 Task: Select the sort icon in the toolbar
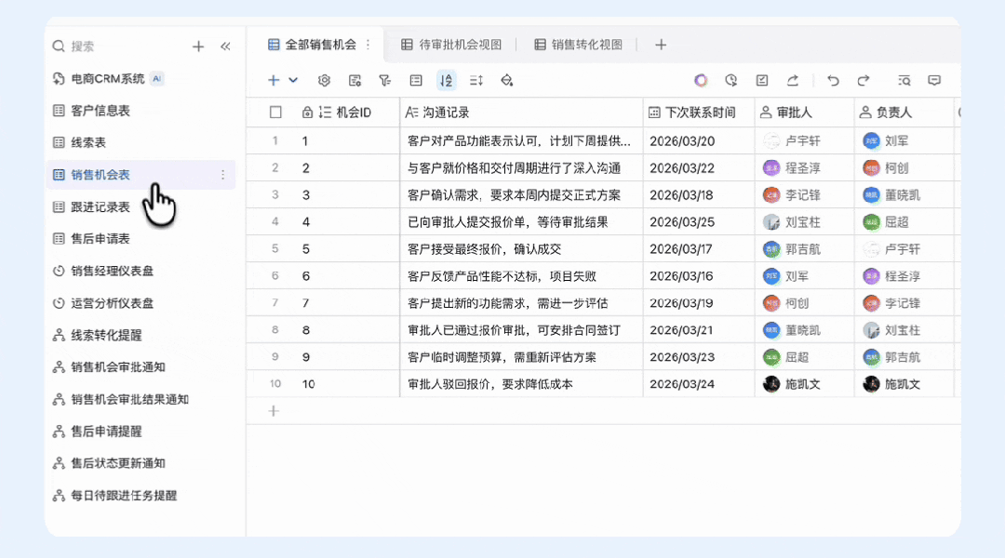point(446,81)
